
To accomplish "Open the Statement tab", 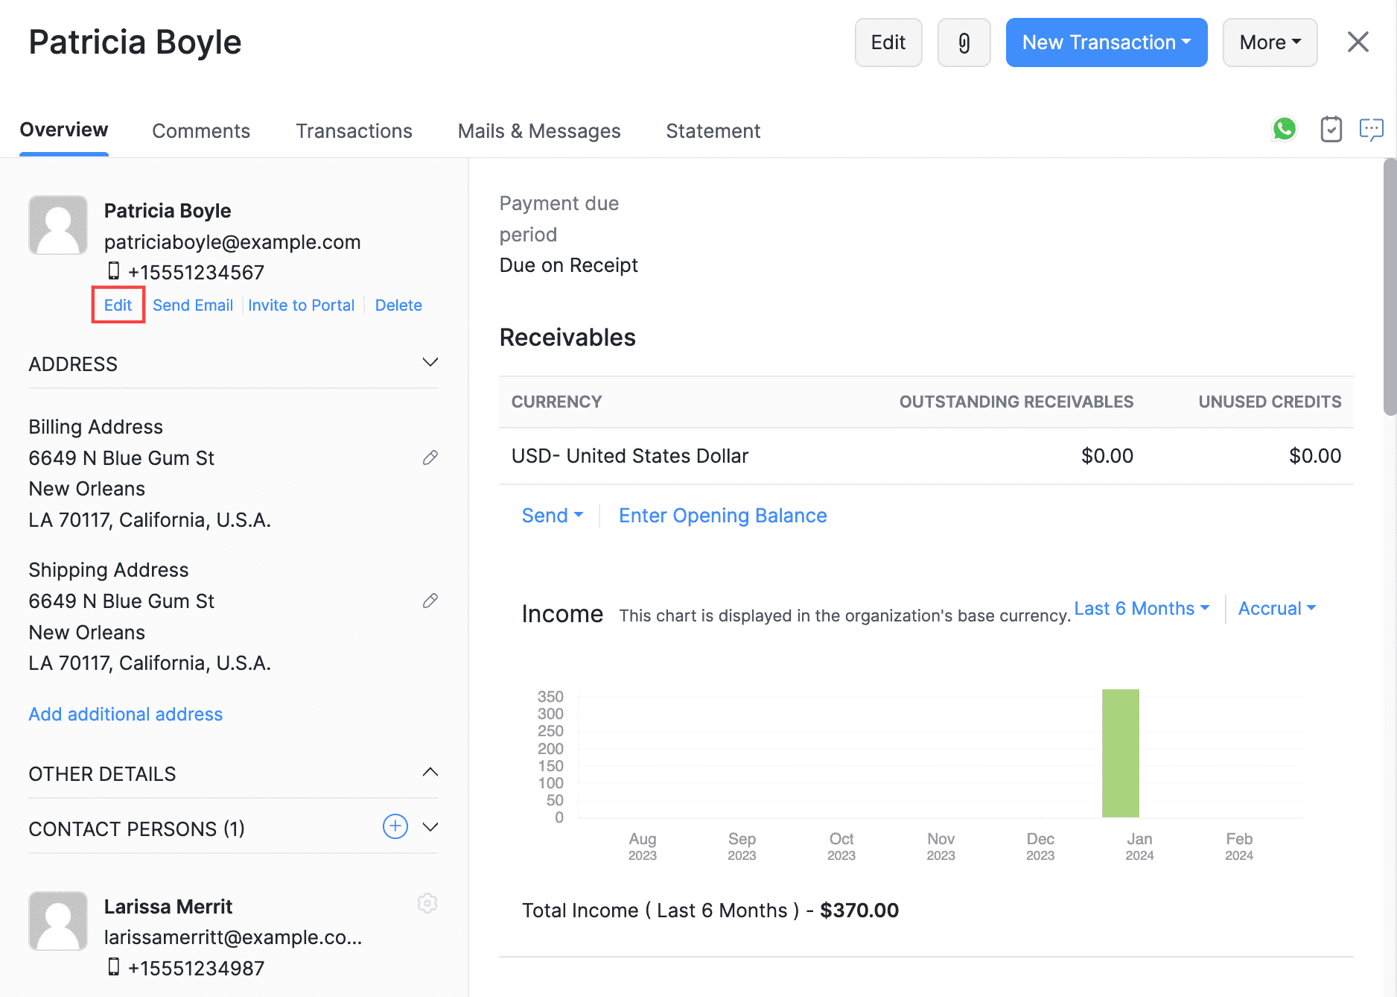I will (x=713, y=131).
